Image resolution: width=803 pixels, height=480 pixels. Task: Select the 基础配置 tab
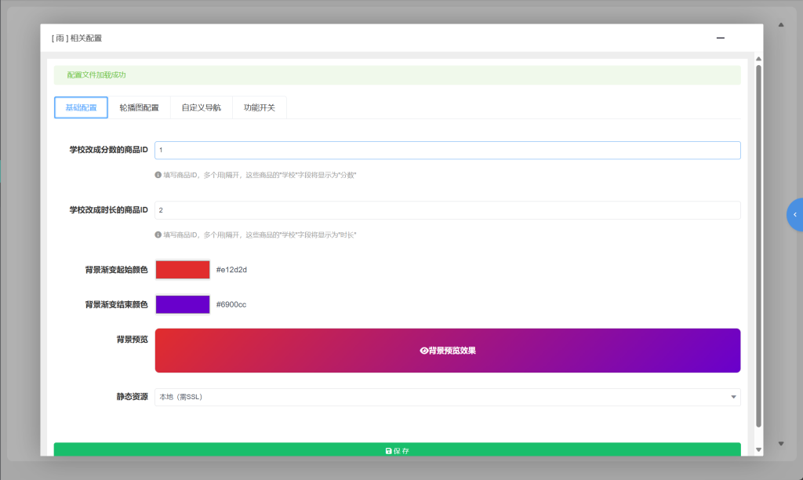coord(81,107)
